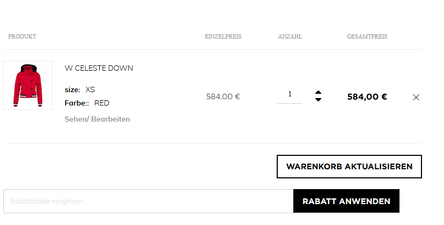Viewport: 444px width, 225px height.
Task: Click the WARENKORB AKTUALISIEREN button
Action: click(x=349, y=167)
